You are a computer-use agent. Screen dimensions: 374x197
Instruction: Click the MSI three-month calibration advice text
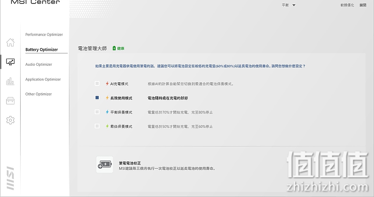167,169
